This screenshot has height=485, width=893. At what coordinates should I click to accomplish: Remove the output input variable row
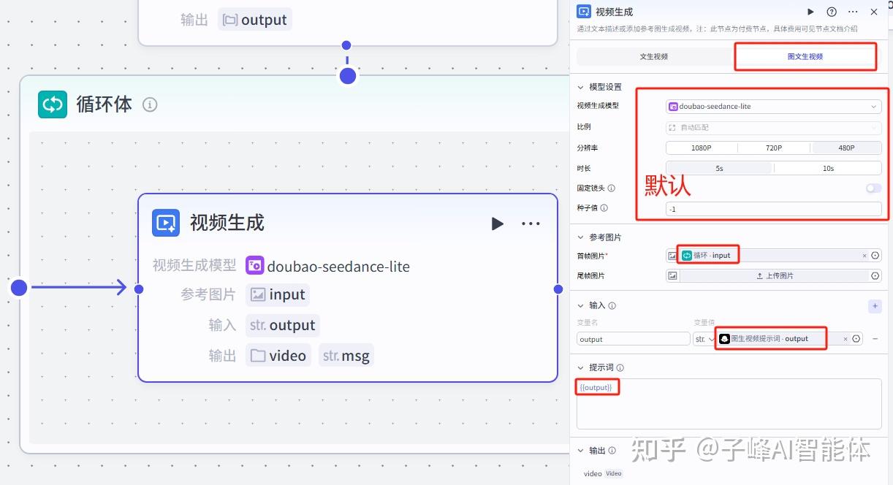click(875, 339)
